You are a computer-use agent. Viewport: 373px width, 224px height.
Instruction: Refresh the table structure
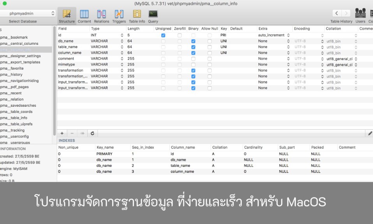93,133
